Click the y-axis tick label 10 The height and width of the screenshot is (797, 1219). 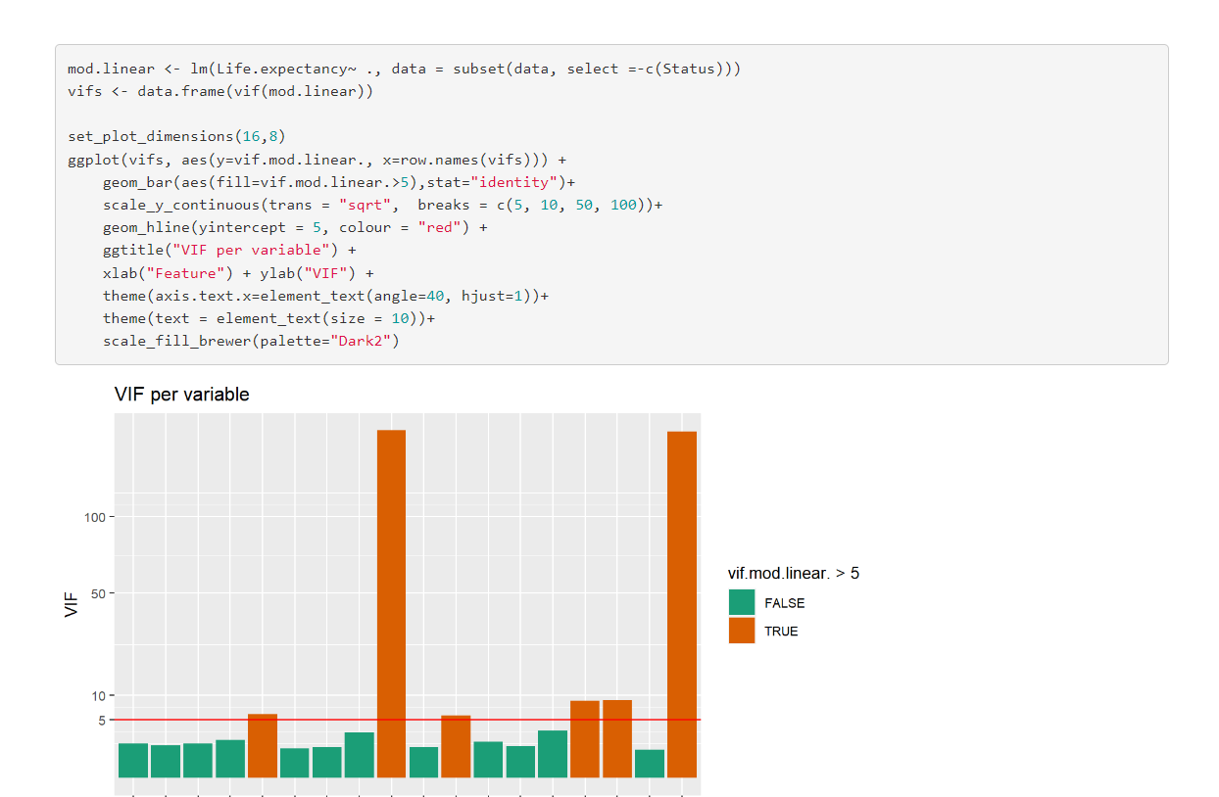pos(98,696)
